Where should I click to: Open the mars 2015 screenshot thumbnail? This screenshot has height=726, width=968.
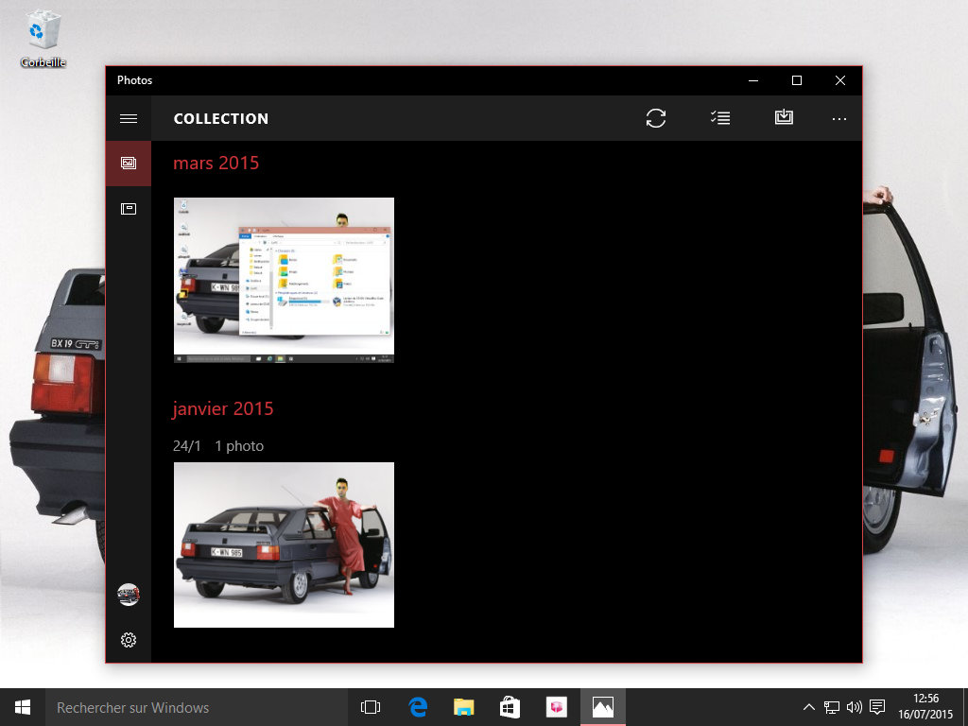point(284,280)
